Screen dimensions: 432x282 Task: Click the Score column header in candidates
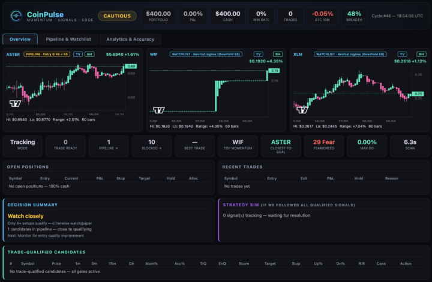point(244,263)
